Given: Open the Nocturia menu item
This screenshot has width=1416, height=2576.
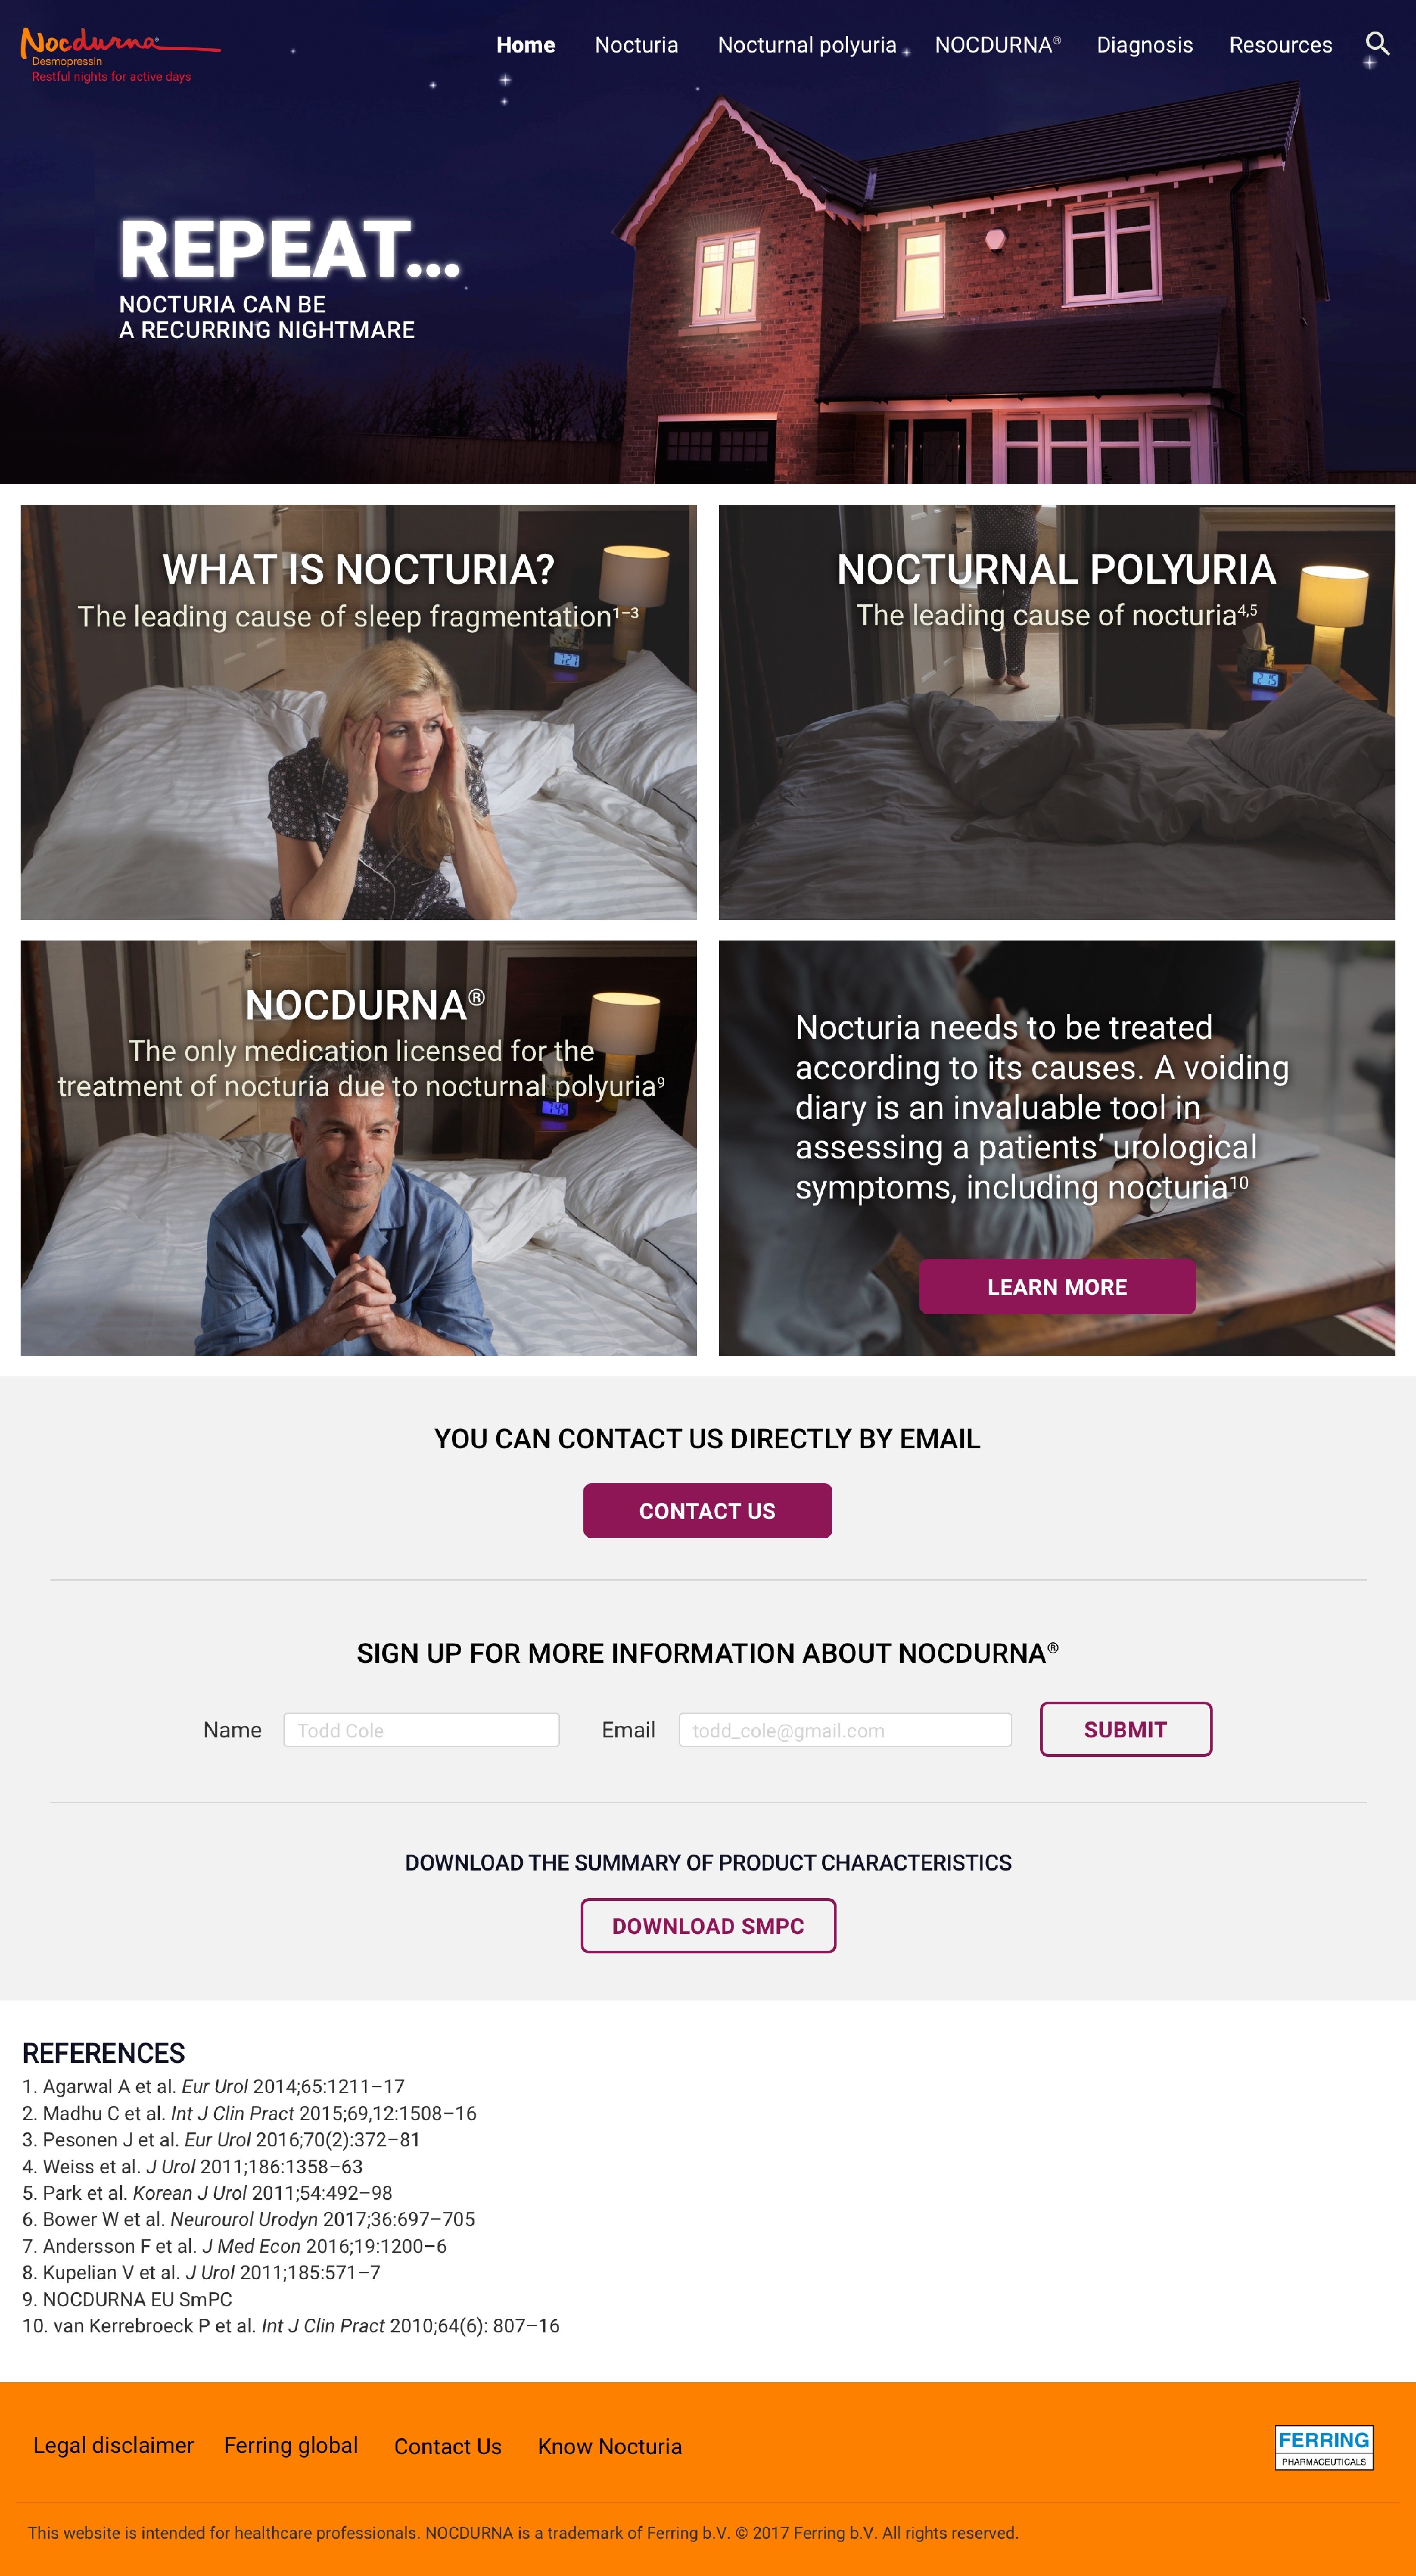Looking at the screenshot, I should tap(635, 45).
